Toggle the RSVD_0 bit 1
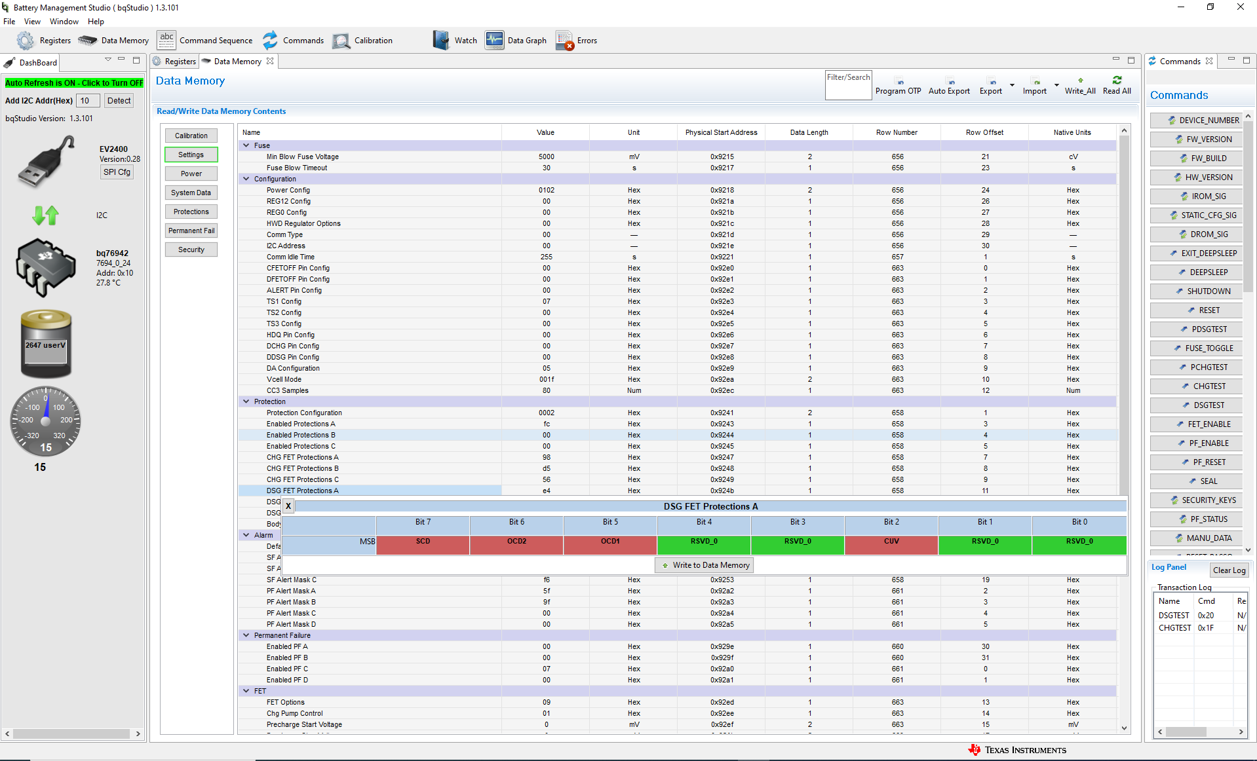1257x761 pixels. pos(985,546)
